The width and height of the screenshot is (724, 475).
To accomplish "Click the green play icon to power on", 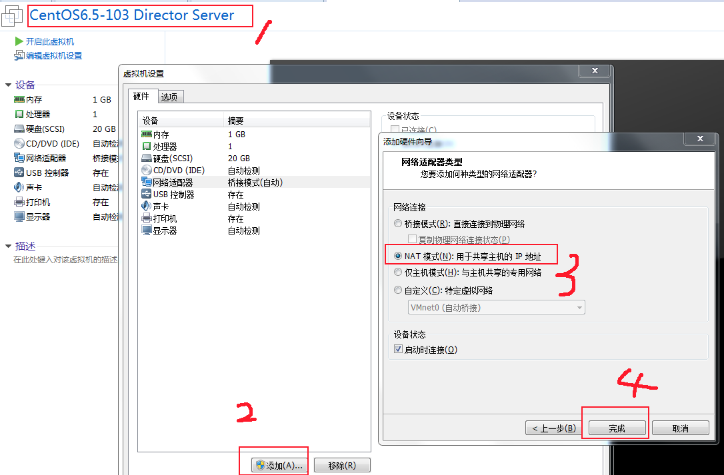I will 18,41.
